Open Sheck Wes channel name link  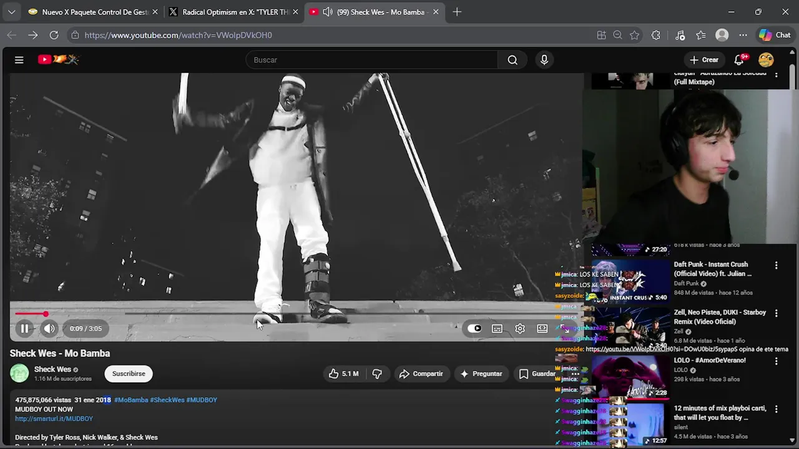point(52,369)
